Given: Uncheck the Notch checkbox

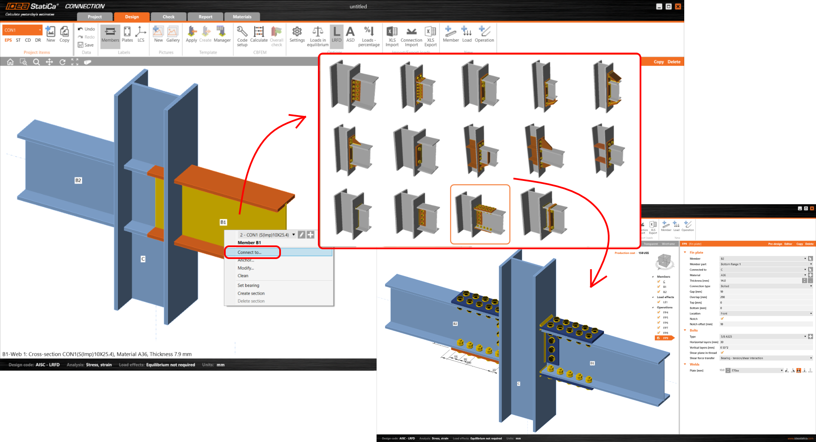Looking at the screenshot, I should tap(722, 318).
